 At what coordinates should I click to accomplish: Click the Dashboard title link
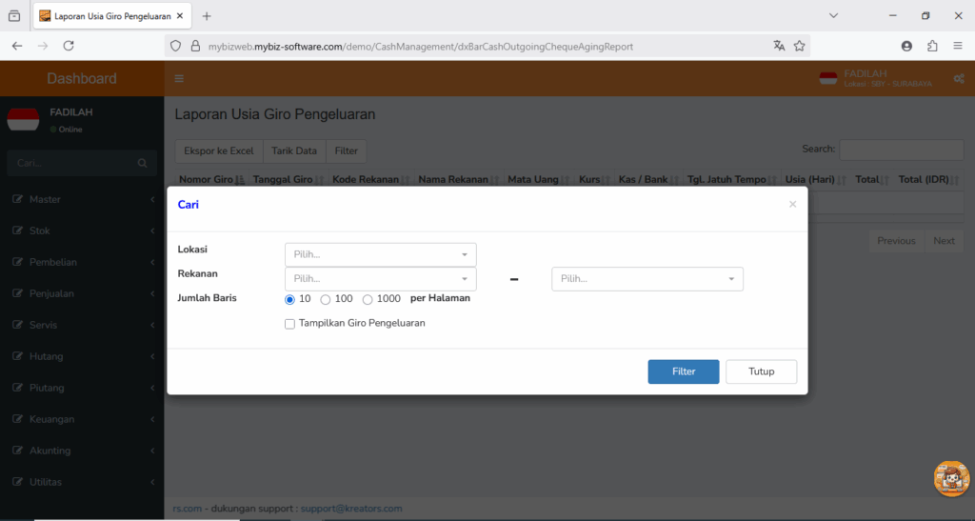point(82,78)
